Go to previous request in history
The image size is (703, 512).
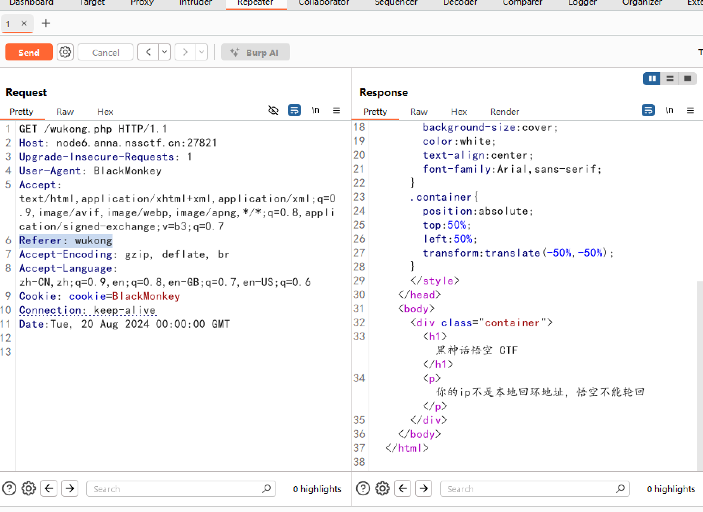[x=148, y=52]
